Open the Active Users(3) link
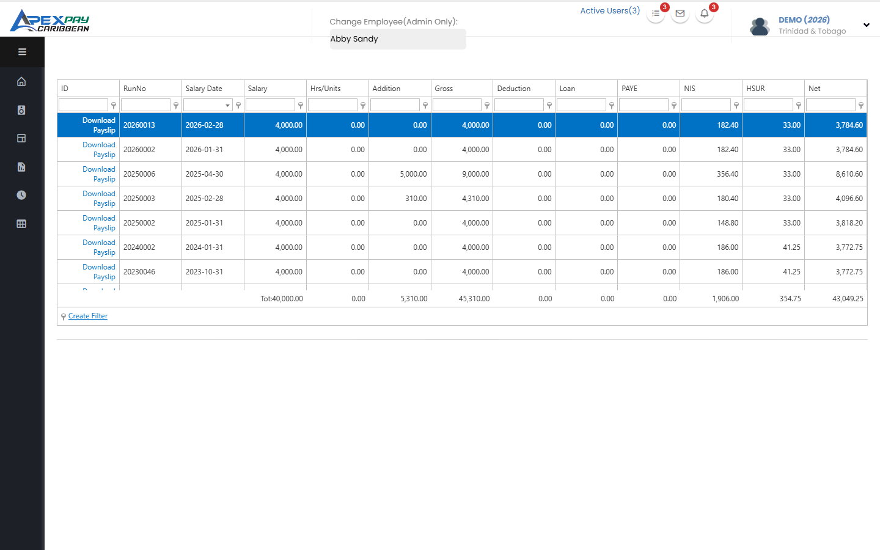The height and width of the screenshot is (550, 880). pos(610,11)
